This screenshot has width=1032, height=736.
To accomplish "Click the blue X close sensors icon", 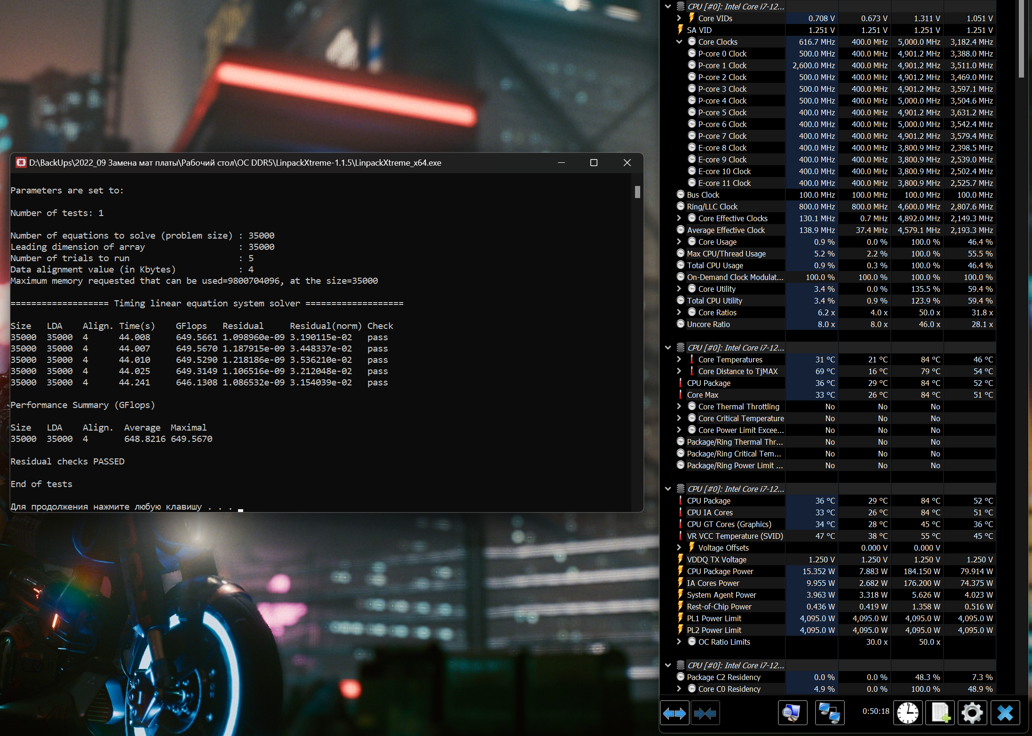I will (1005, 713).
